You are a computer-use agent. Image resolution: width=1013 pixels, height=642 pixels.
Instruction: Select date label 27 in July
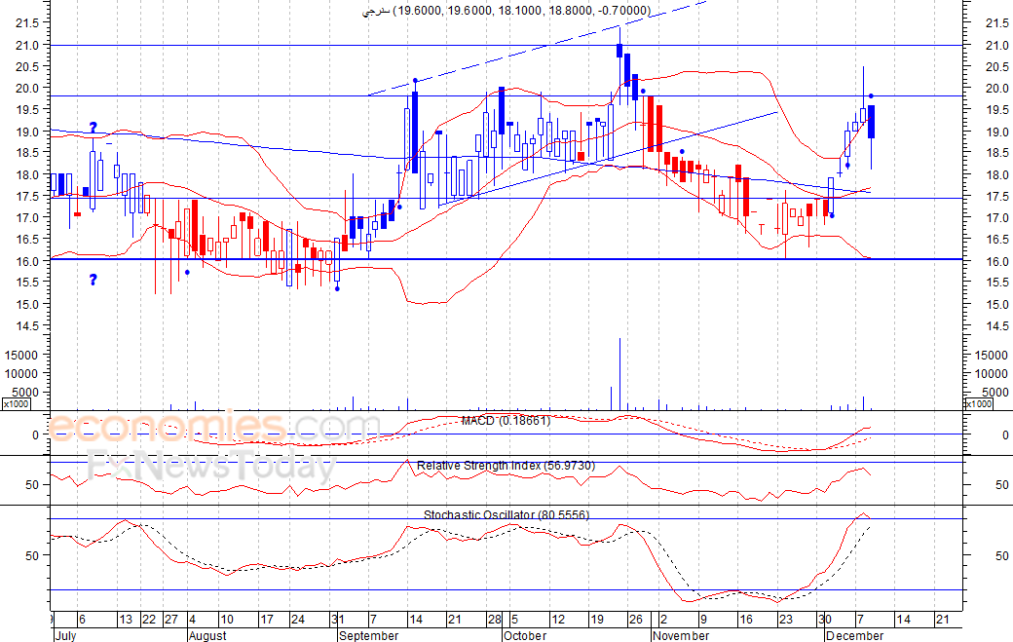coord(170,620)
